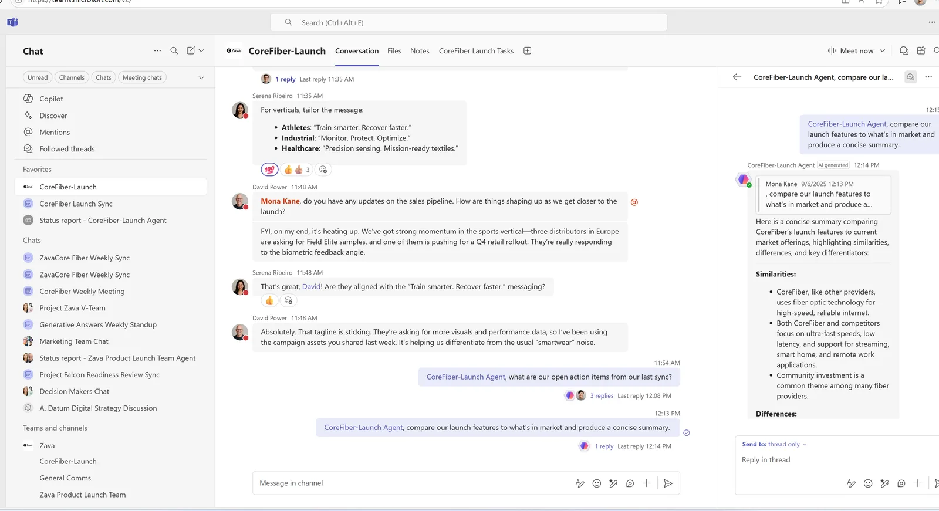Open '3 replies' thread link
The width and height of the screenshot is (939, 511).
pyautogui.click(x=602, y=396)
